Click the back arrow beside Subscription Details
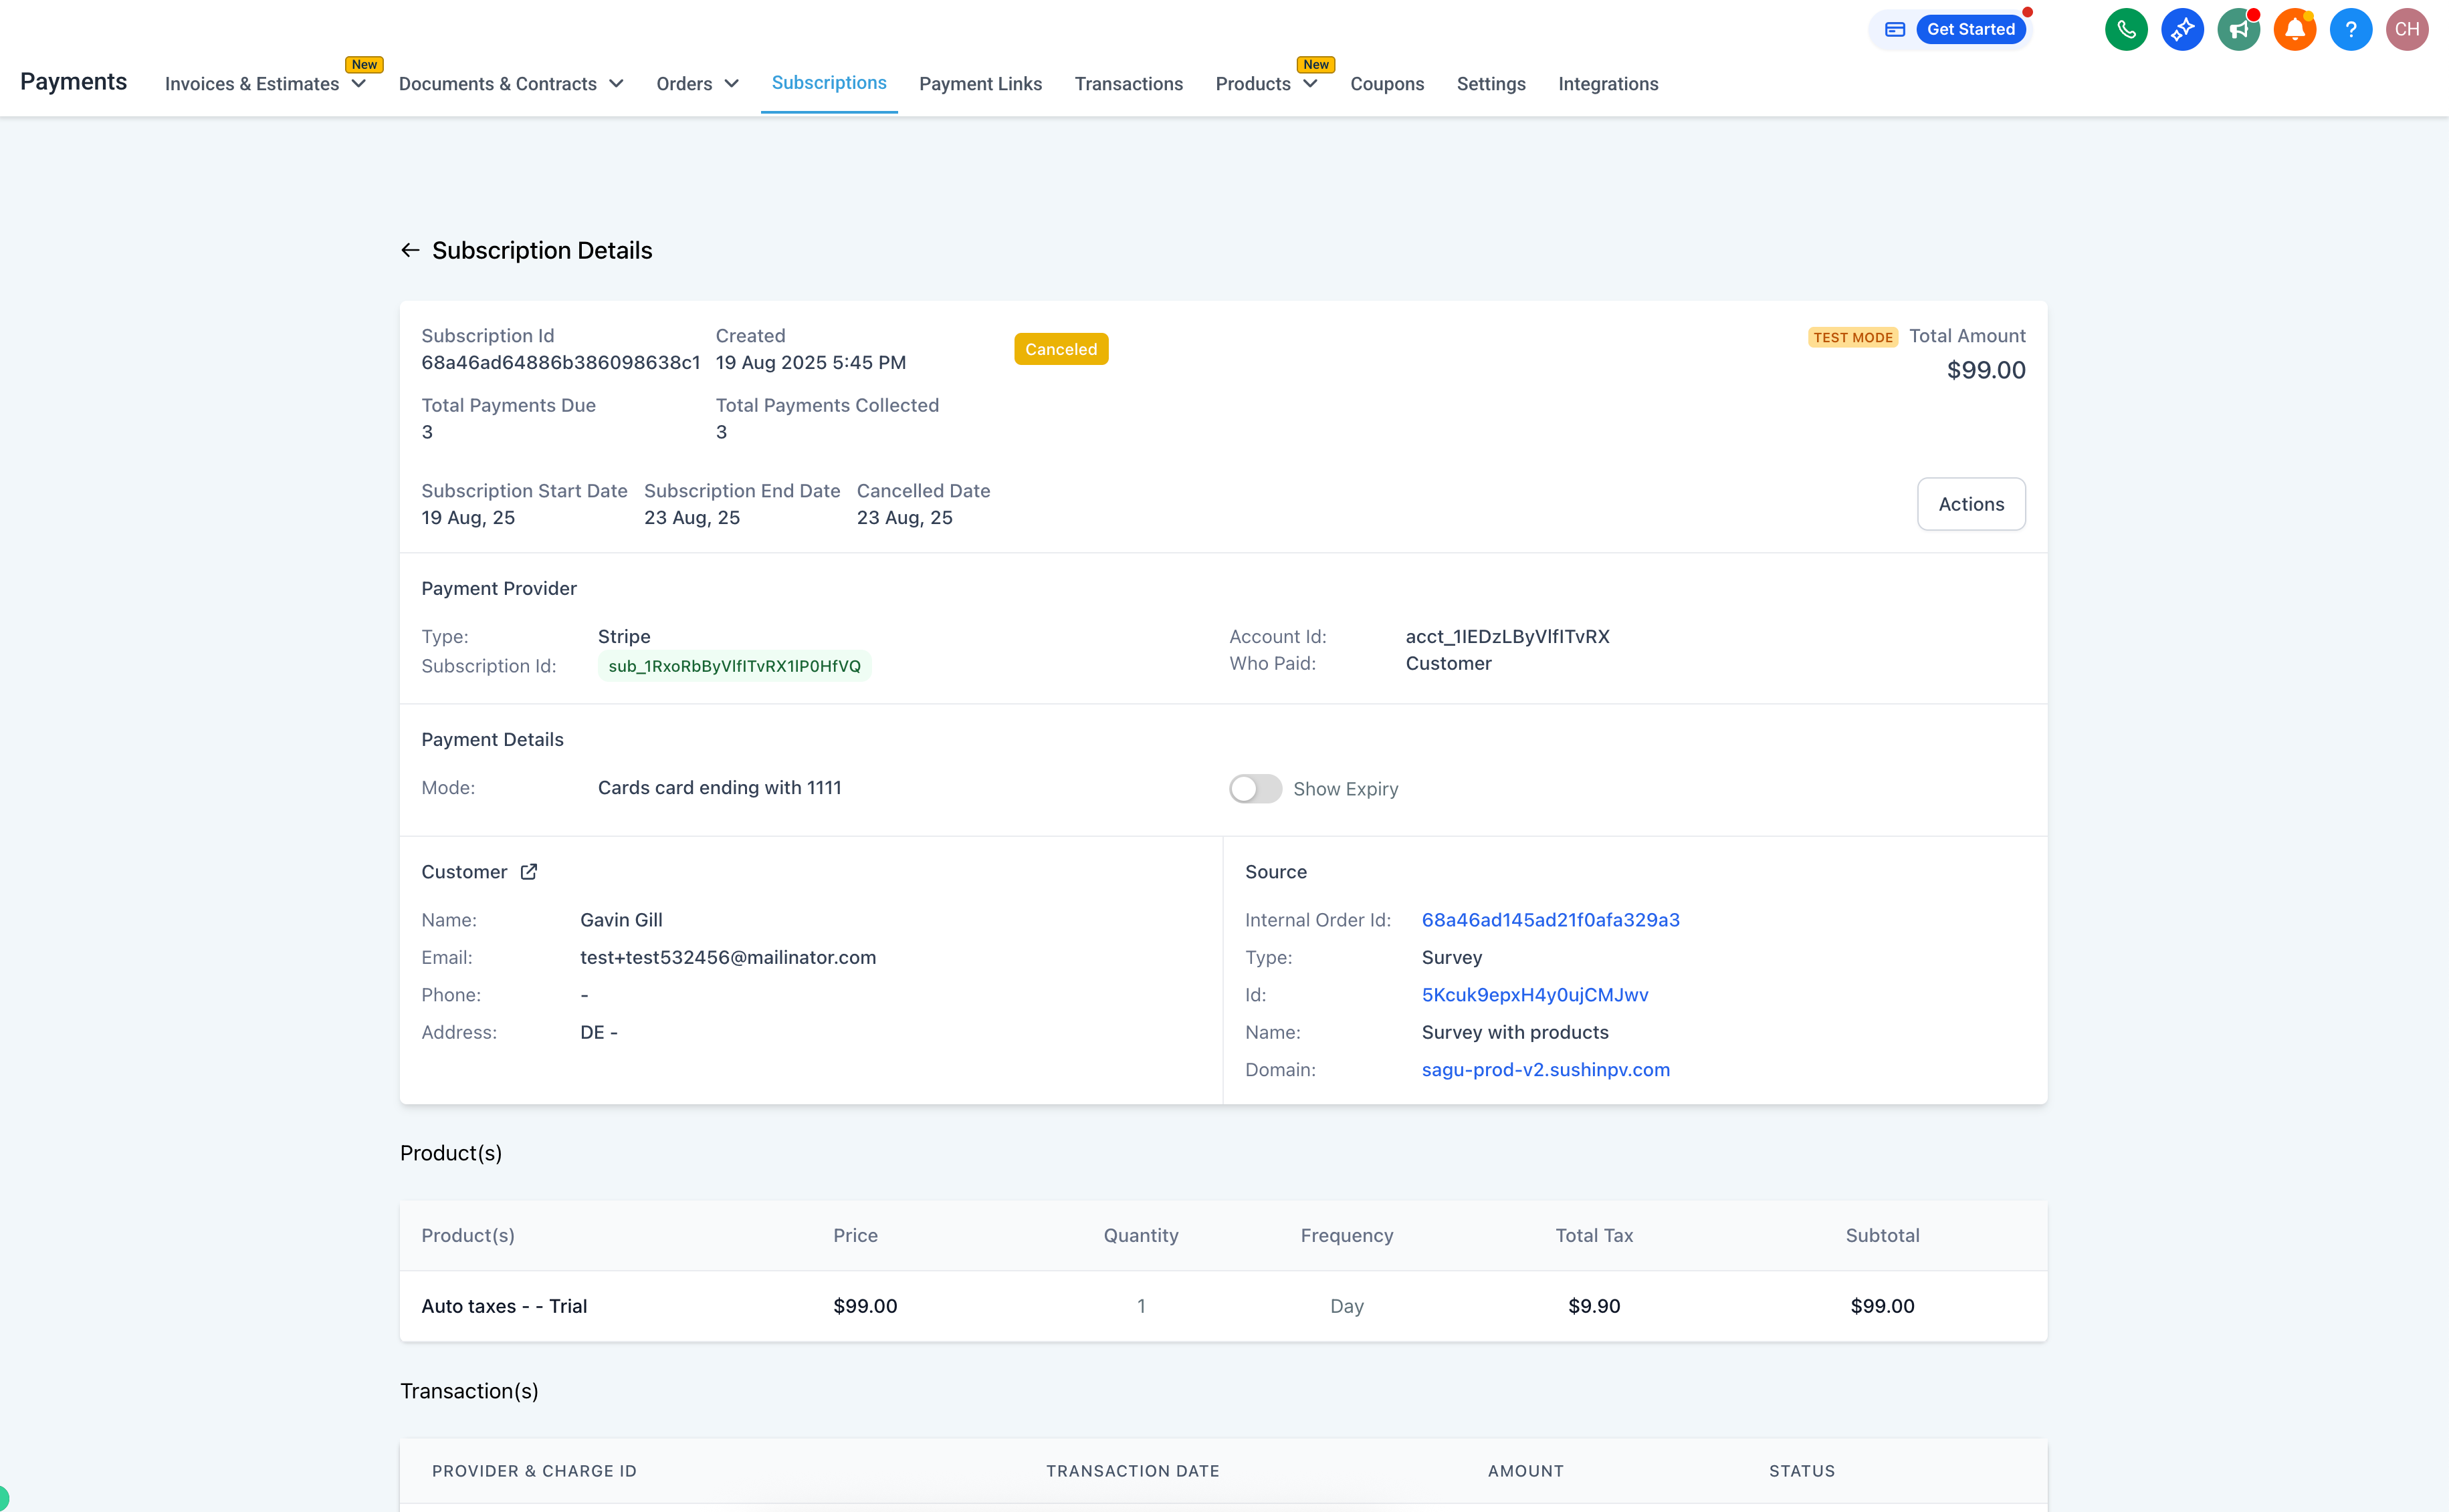The height and width of the screenshot is (1512, 2449). tap(410, 250)
